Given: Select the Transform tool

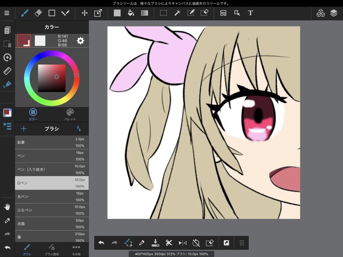Looking at the screenshot, I should pos(98,13).
